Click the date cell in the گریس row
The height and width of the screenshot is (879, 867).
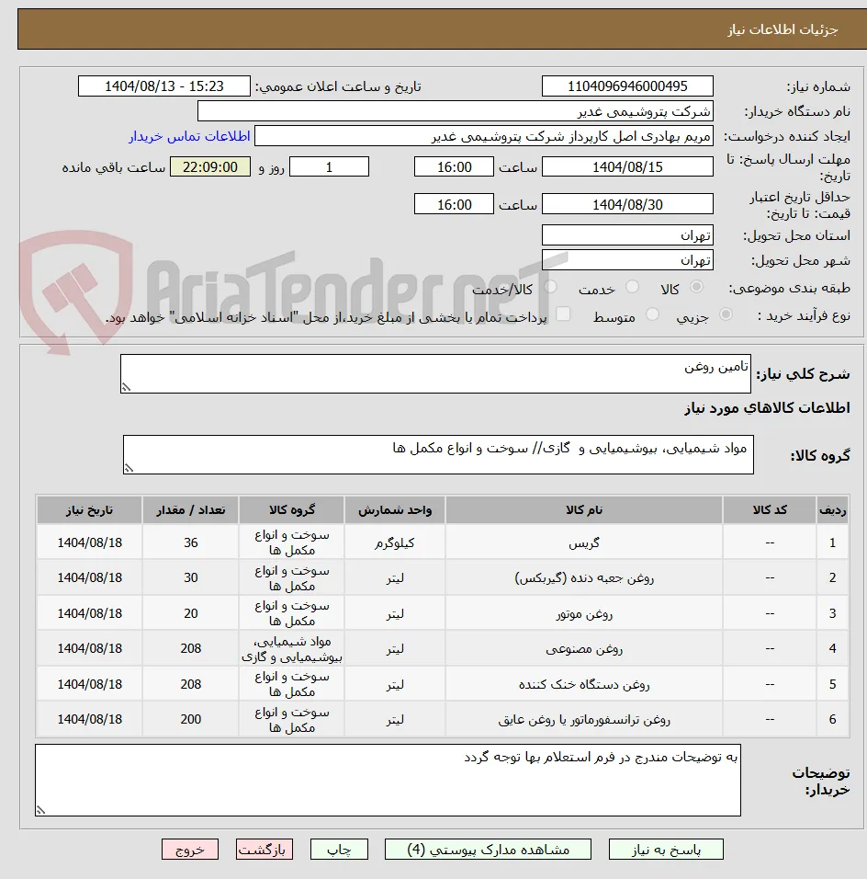90,542
